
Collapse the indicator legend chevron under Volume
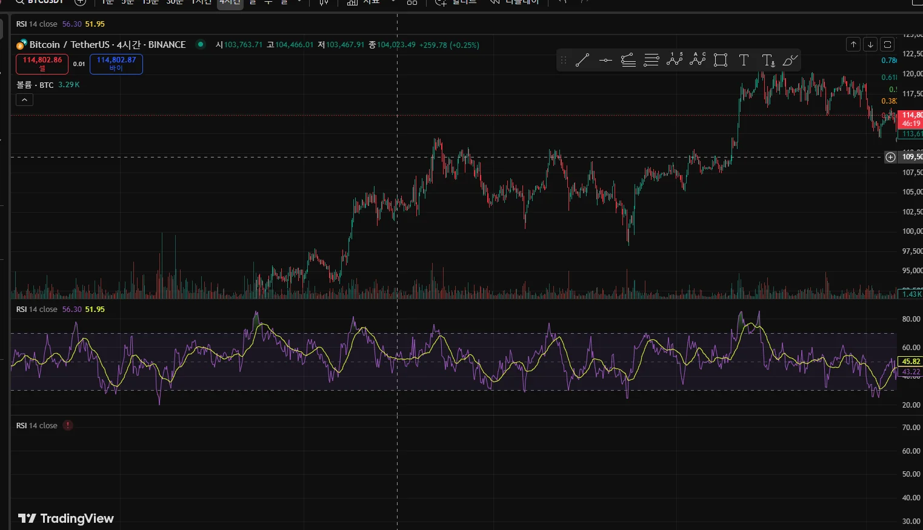pos(24,100)
